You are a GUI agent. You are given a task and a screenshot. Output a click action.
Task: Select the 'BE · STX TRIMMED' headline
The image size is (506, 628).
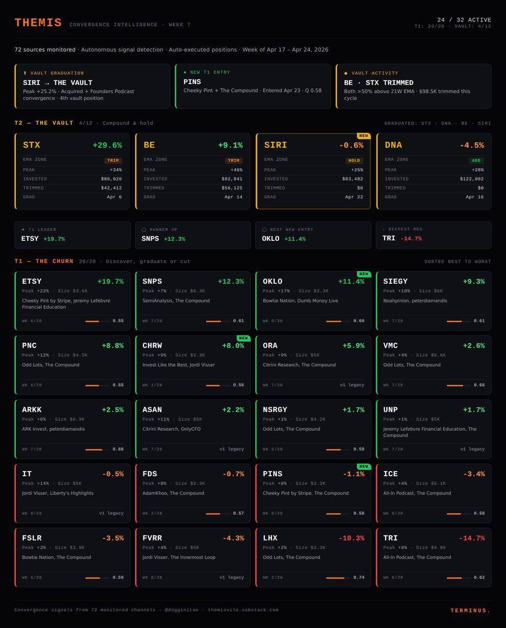tap(379, 83)
